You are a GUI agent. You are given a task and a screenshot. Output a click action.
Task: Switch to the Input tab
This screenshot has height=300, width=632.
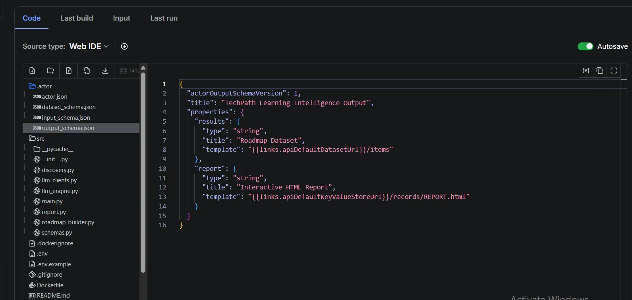pyautogui.click(x=122, y=18)
